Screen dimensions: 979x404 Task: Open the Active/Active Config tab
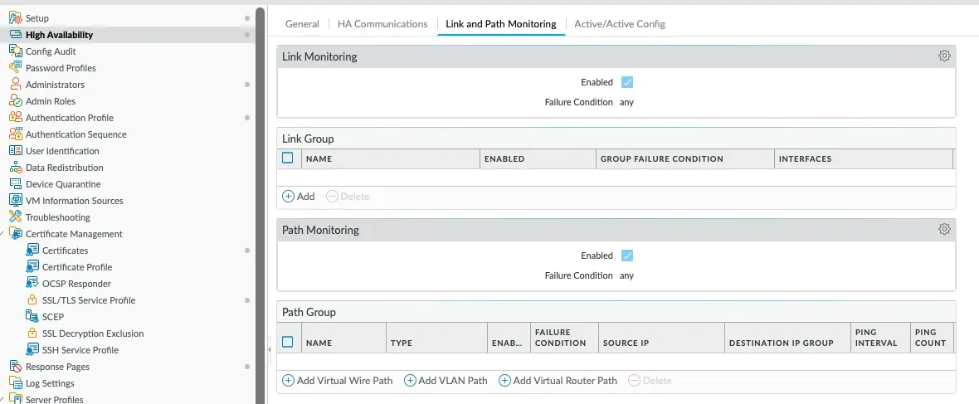(x=620, y=24)
